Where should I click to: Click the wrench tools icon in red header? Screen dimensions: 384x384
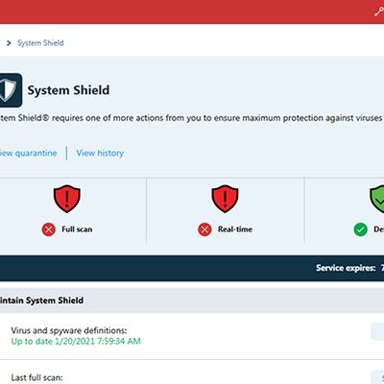tap(379, 12)
